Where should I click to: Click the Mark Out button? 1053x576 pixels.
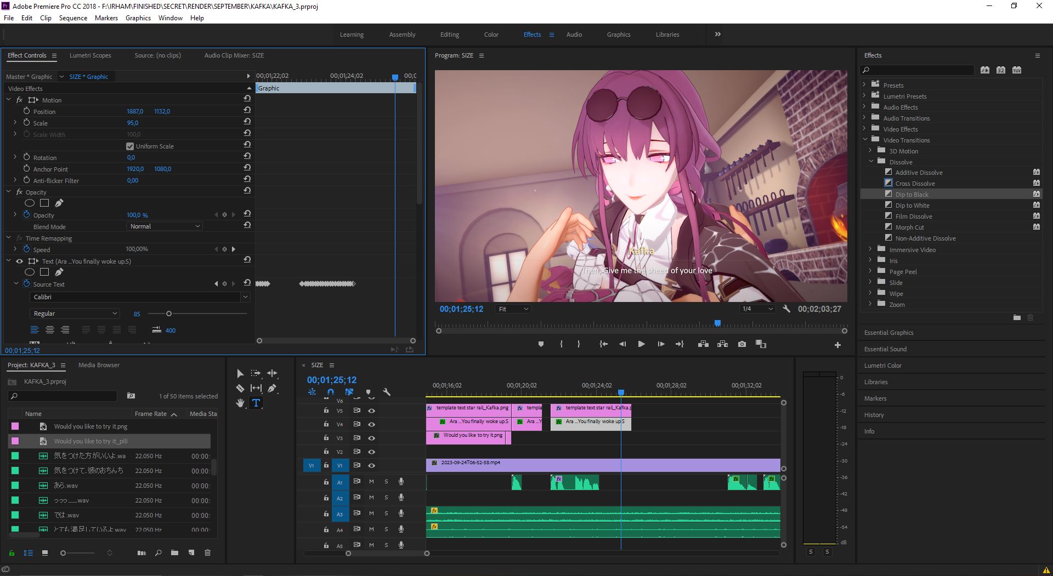579,344
